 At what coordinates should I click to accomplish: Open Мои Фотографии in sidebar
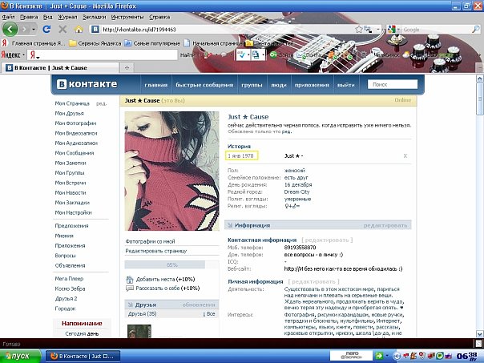pos(75,123)
